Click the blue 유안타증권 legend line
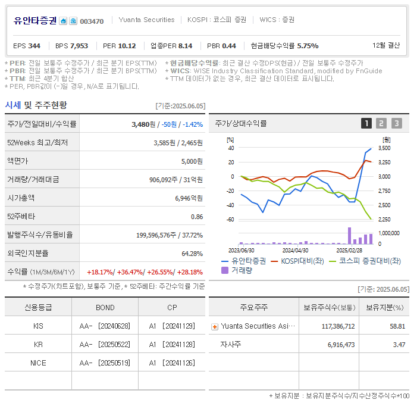The width and height of the screenshot is (420, 406). (225, 261)
